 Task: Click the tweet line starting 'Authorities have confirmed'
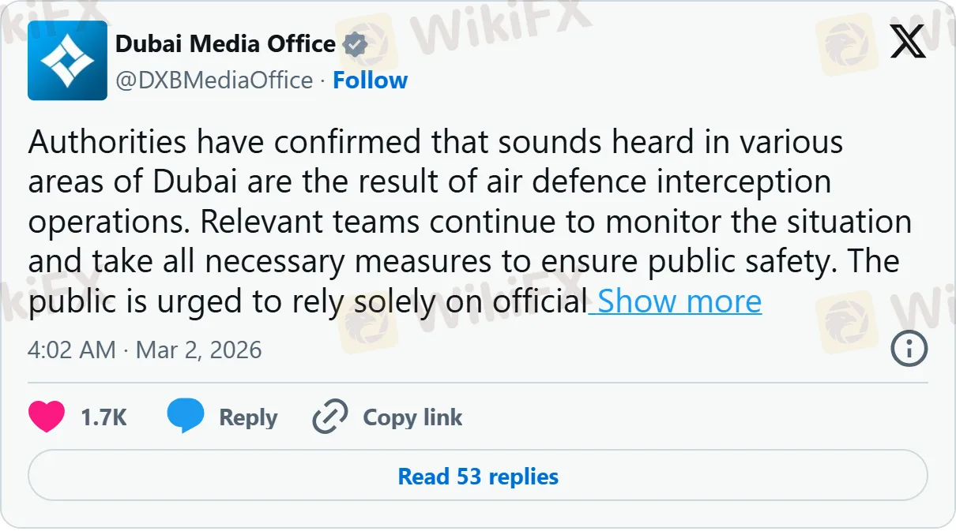(x=435, y=143)
